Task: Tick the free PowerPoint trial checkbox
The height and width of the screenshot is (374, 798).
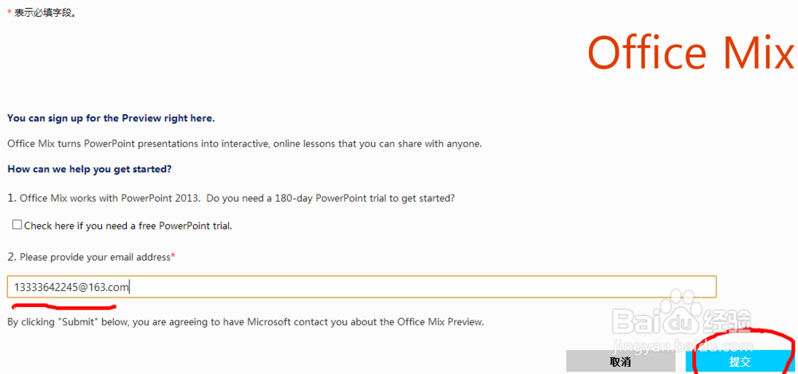Action: pyautogui.click(x=17, y=225)
